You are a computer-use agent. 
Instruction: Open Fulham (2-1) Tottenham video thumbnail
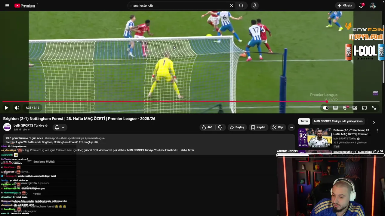pyautogui.click(x=315, y=138)
